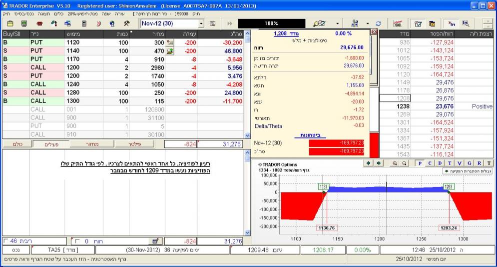This screenshot has width=497, height=267.
Task: Toggle the רווח 0 checkbox
Action: 76,241
